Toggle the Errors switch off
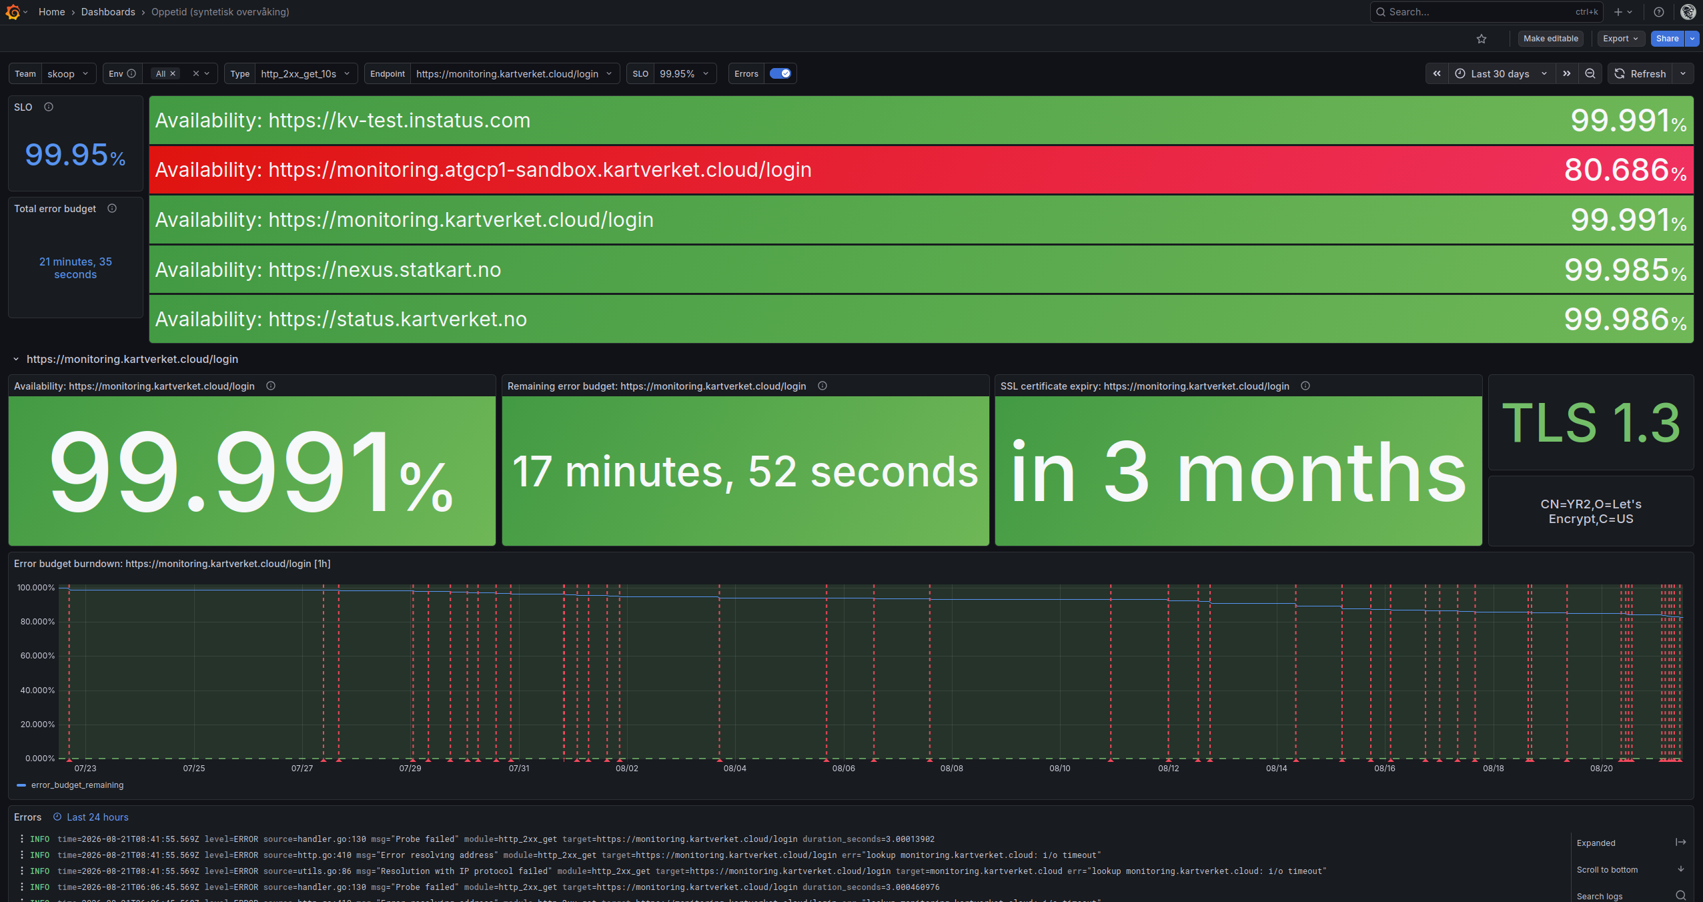Image resolution: width=1703 pixels, height=902 pixels. [x=780, y=73]
